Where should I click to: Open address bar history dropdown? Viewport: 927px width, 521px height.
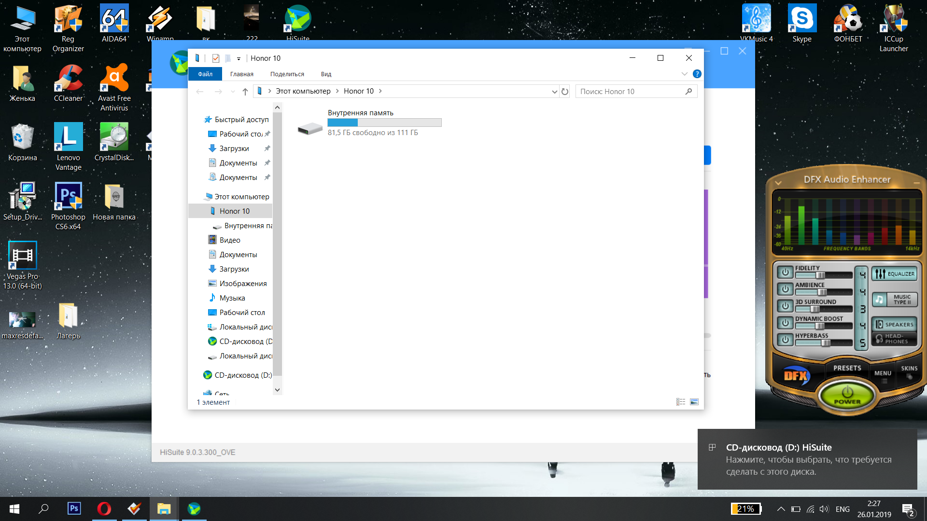pyautogui.click(x=554, y=92)
